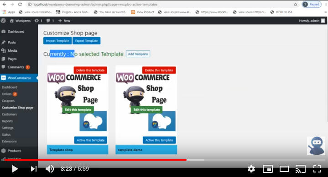Open WooCommerce Coupons submenu
The height and width of the screenshot is (177, 328).
click(8, 101)
